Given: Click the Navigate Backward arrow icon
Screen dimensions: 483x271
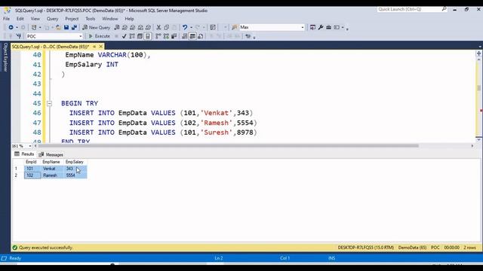Looking at the screenshot, I should pos(11,27).
